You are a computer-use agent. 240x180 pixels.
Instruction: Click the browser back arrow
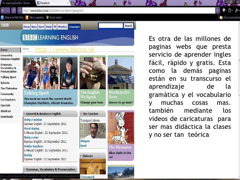[3, 11]
